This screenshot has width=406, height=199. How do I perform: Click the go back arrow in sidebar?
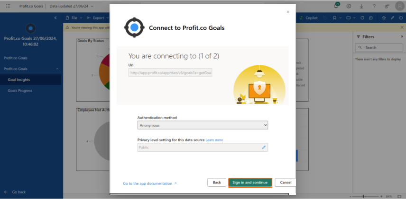6,192
